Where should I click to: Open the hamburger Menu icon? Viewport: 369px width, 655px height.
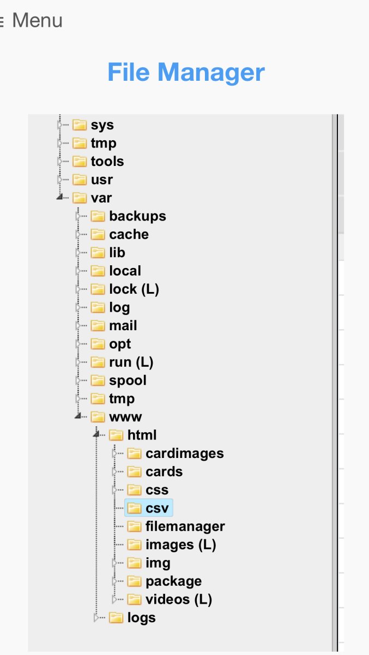2,21
